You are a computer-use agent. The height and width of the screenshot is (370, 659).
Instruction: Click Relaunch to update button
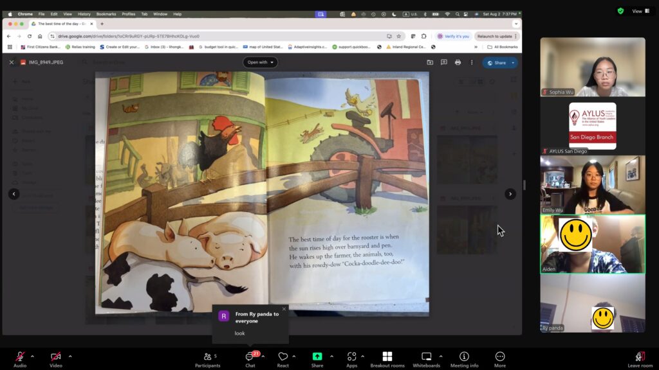click(x=494, y=36)
